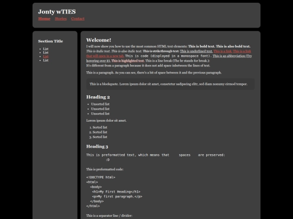
Task: Click the Heading 2 title
Action: pyautogui.click(x=98, y=97)
